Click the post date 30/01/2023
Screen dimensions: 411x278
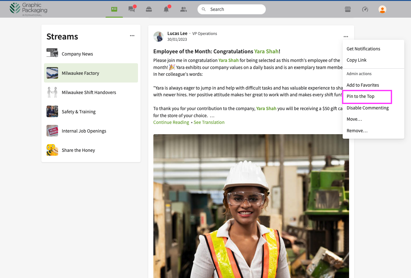pyautogui.click(x=177, y=39)
